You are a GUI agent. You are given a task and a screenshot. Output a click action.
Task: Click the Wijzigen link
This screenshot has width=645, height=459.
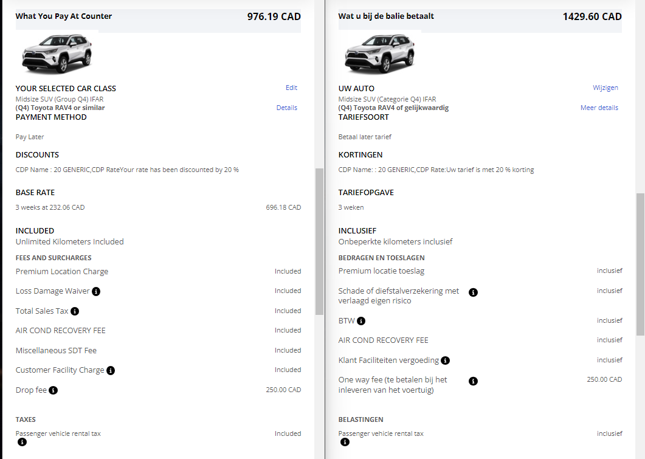pyautogui.click(x=605, y=88)
